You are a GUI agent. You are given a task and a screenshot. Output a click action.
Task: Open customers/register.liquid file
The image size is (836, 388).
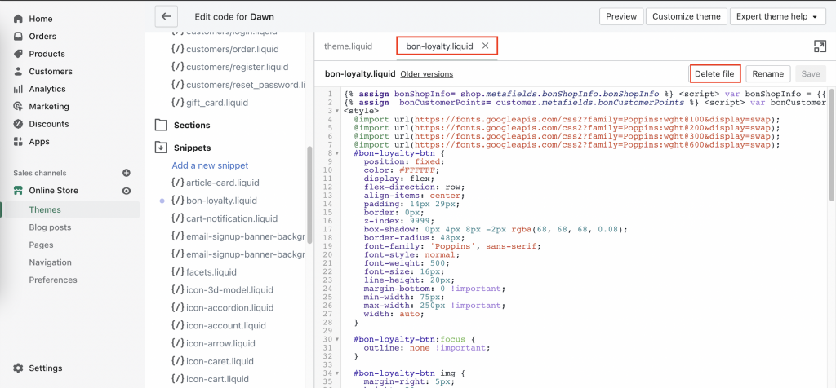click(x=238, y=67)
